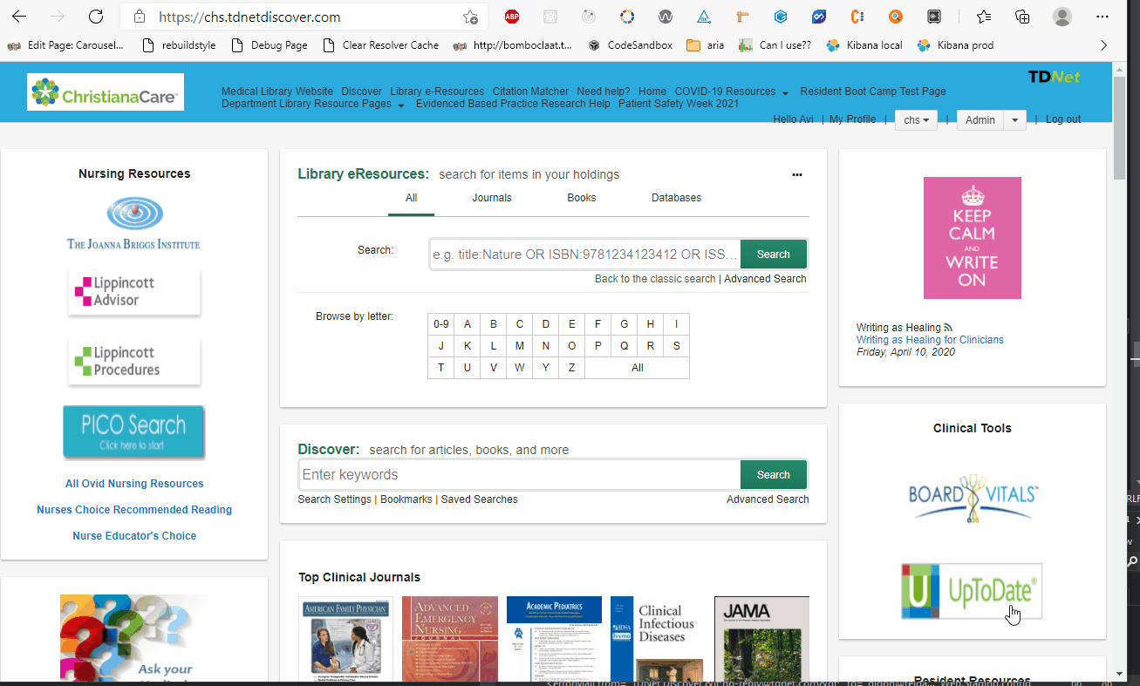
Task: Browse by 0-9
Action: pos(441,324)
